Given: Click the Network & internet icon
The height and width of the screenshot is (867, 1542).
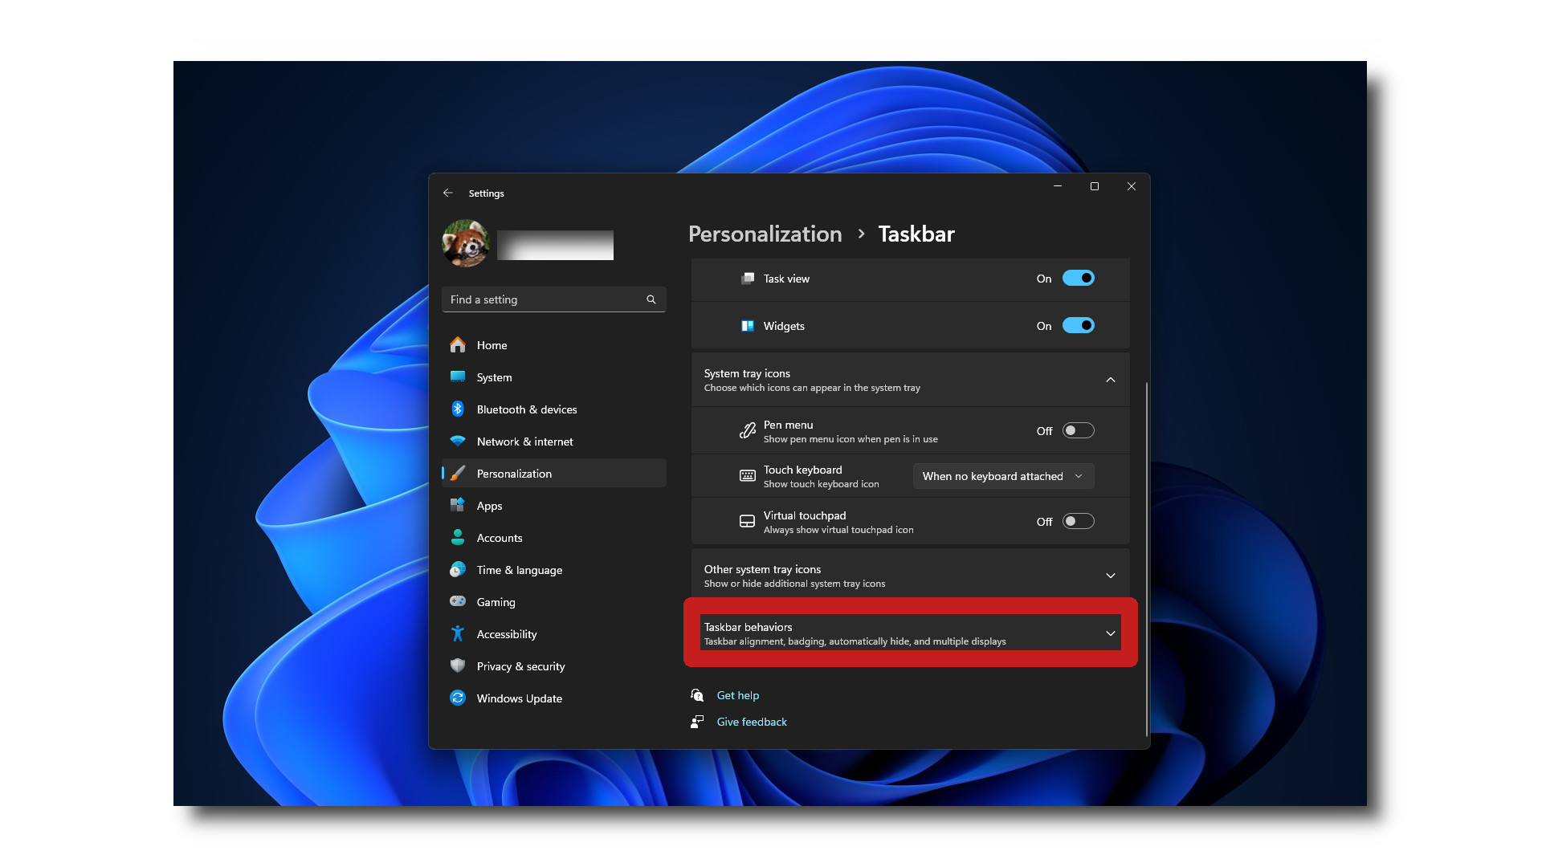Looking at the screenshot, I should point(458,442).
